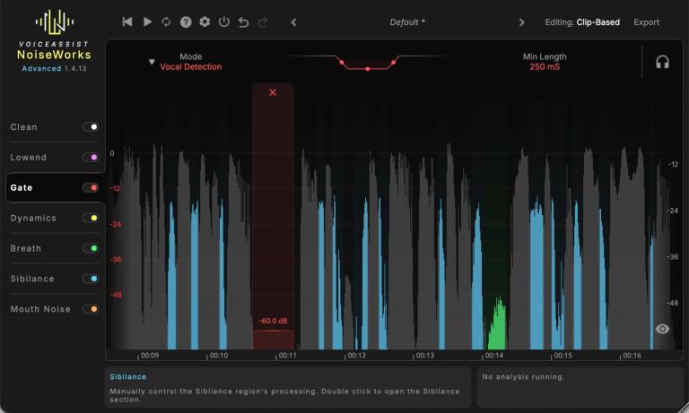Undo the last change

point(243,22)
